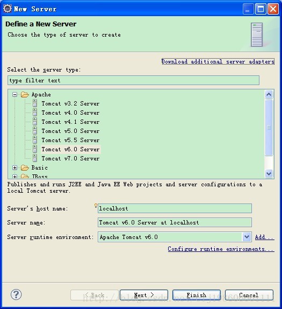Click the Tomcat v4.0 Server icon
The height and width of the screenshot is (309, 282).
click(x=35, y=113)
